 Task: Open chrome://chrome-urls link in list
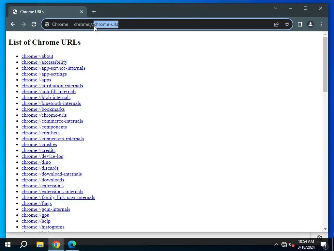tap(44, 115)
